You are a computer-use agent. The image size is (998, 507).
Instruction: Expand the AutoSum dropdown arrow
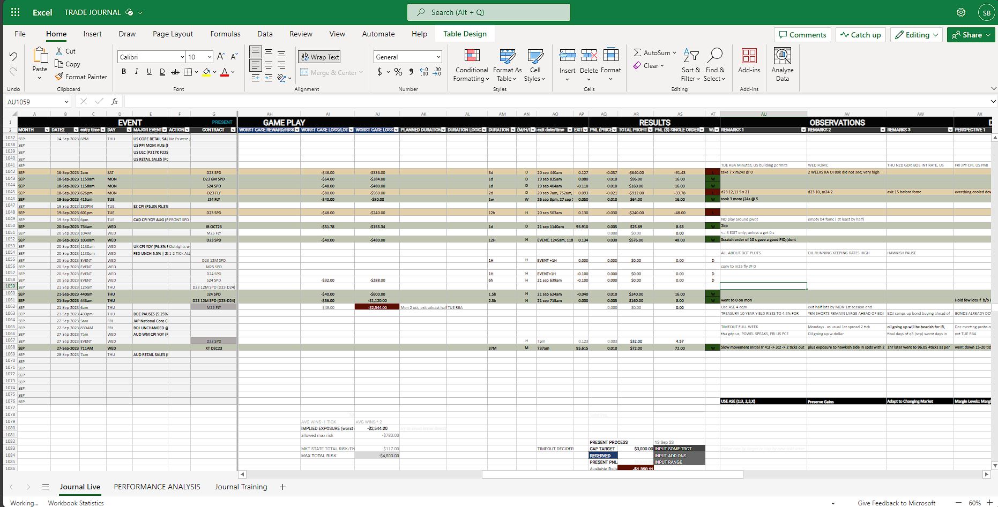tap(674, 52)
